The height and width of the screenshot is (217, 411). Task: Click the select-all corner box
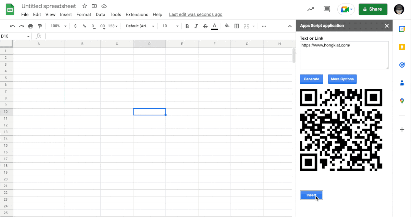[6, 44]
